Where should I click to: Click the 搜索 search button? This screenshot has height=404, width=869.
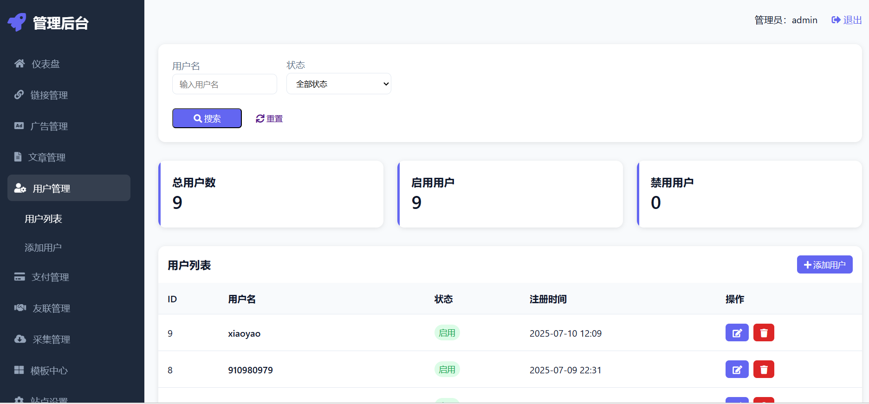tap(207, 118)
